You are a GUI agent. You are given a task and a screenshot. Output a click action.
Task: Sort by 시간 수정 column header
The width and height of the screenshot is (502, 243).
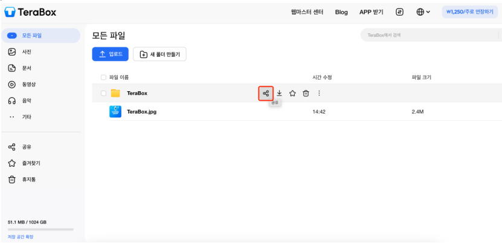[x=322, y=77]
